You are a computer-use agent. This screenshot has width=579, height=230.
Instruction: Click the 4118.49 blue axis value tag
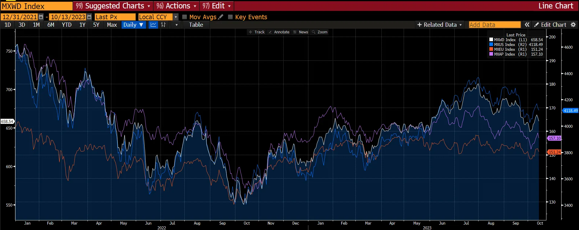pos(570,111)
